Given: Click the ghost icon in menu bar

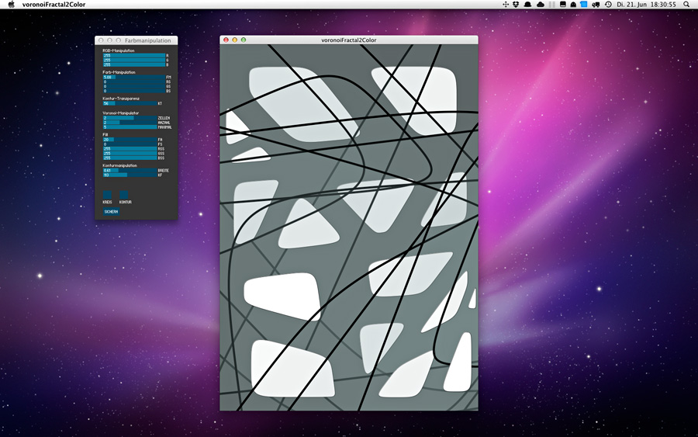Looking at the screenshot, I should pyautogui.click(x=573, y=5).
